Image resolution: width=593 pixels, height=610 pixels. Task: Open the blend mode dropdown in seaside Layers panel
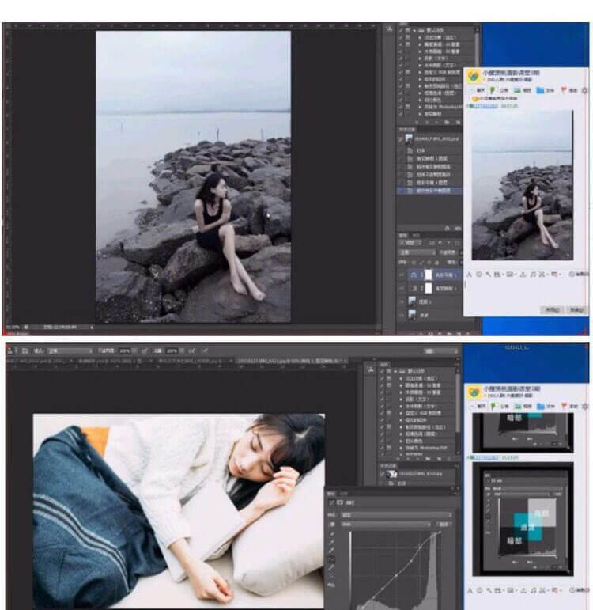pyautogui.click(x=418, y=252)
